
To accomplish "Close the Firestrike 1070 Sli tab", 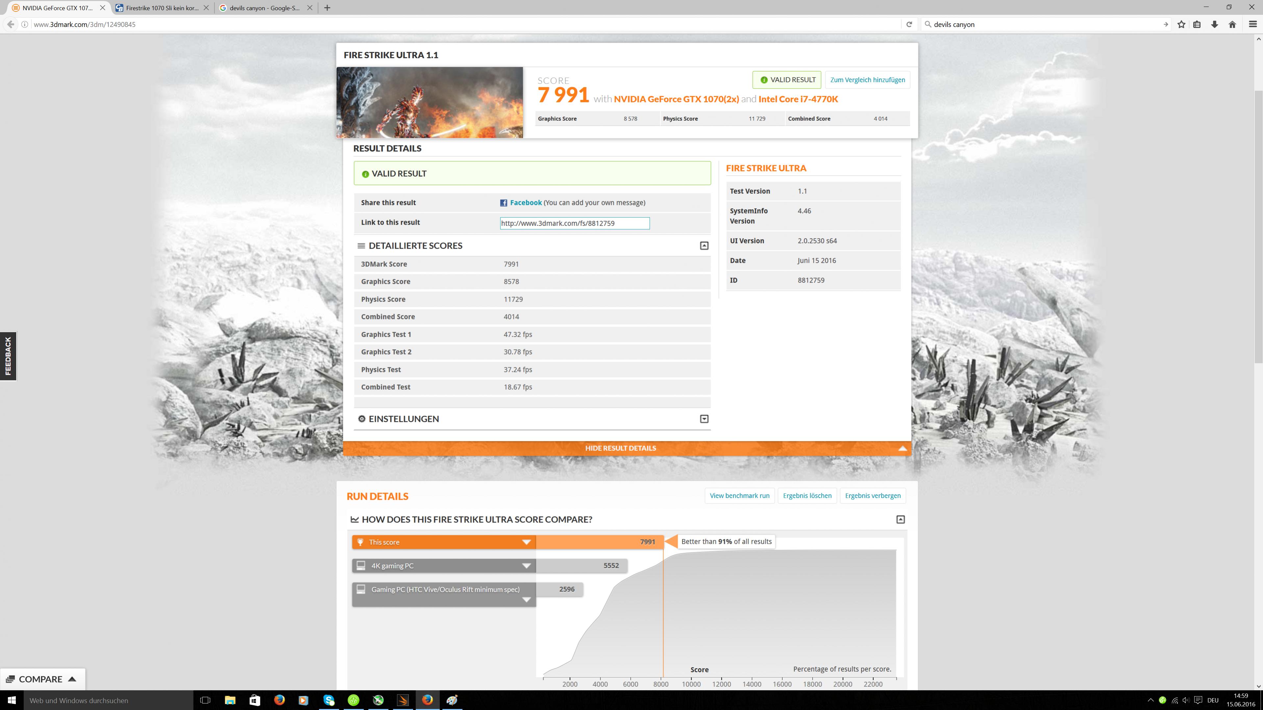I will point(206,8).
